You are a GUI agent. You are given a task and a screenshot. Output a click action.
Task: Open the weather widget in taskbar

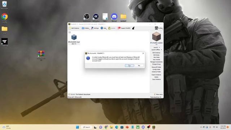(6, 127)
